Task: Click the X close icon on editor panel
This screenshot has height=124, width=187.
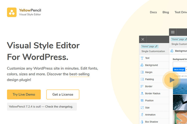Action: point(143,39)
